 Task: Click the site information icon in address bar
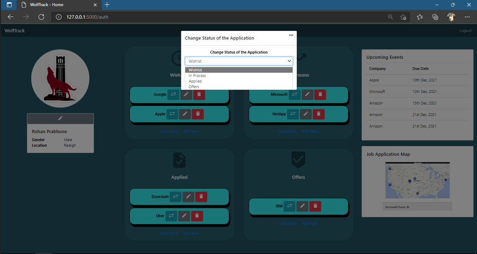point(59,17)
